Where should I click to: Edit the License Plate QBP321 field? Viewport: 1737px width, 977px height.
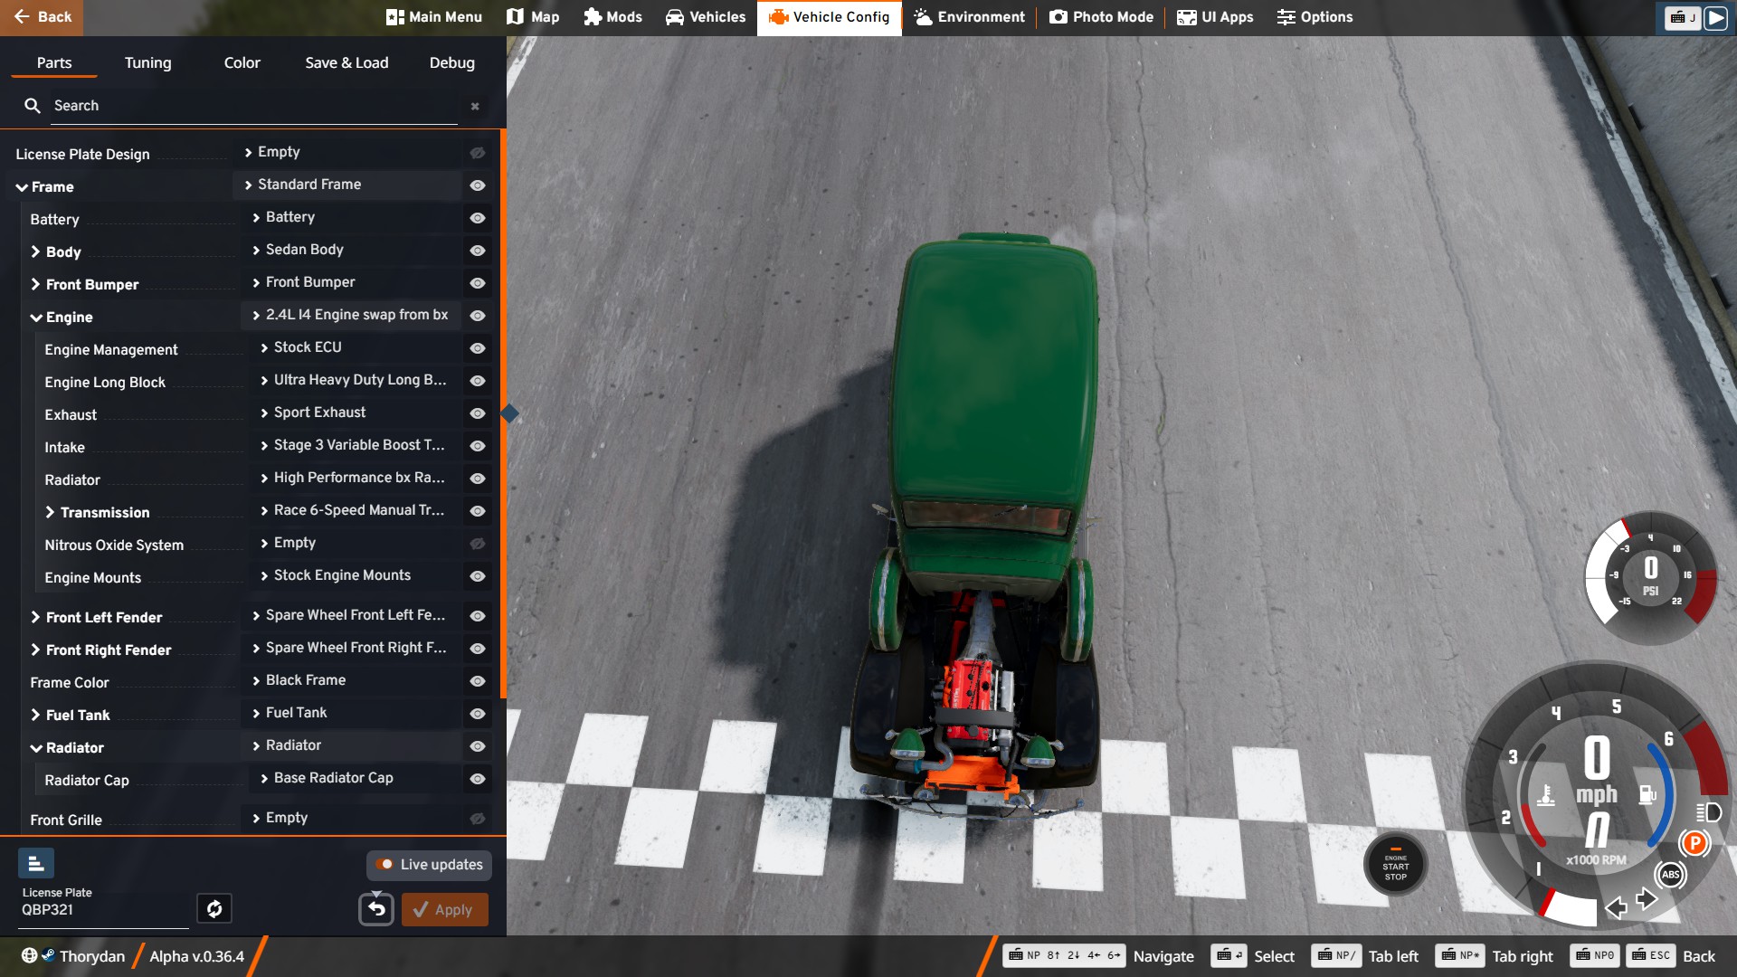coord(104,910)
